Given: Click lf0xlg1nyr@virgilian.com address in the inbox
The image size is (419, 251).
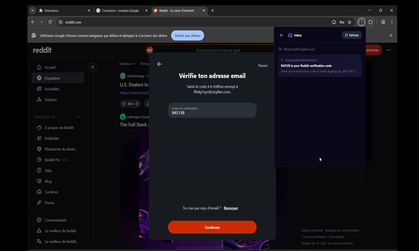Looking at the screenshot, I should [299, 49].
